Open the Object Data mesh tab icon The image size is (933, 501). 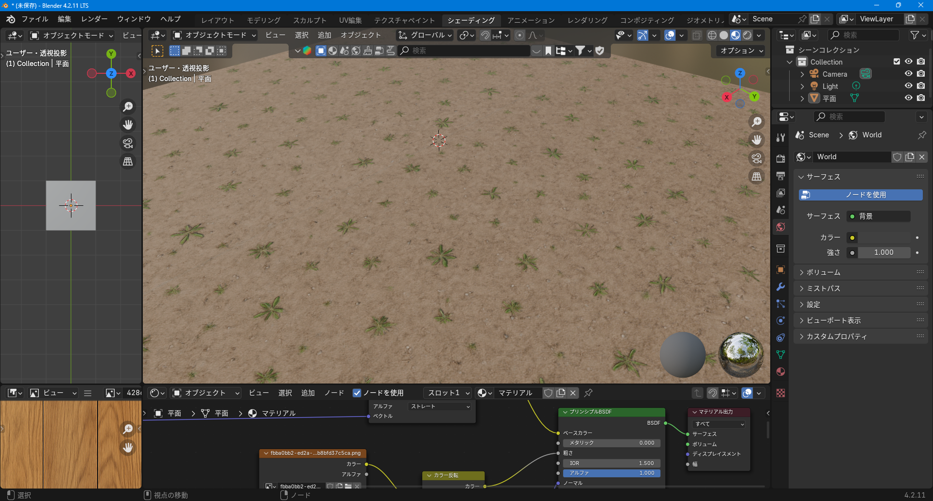[780, 354]
